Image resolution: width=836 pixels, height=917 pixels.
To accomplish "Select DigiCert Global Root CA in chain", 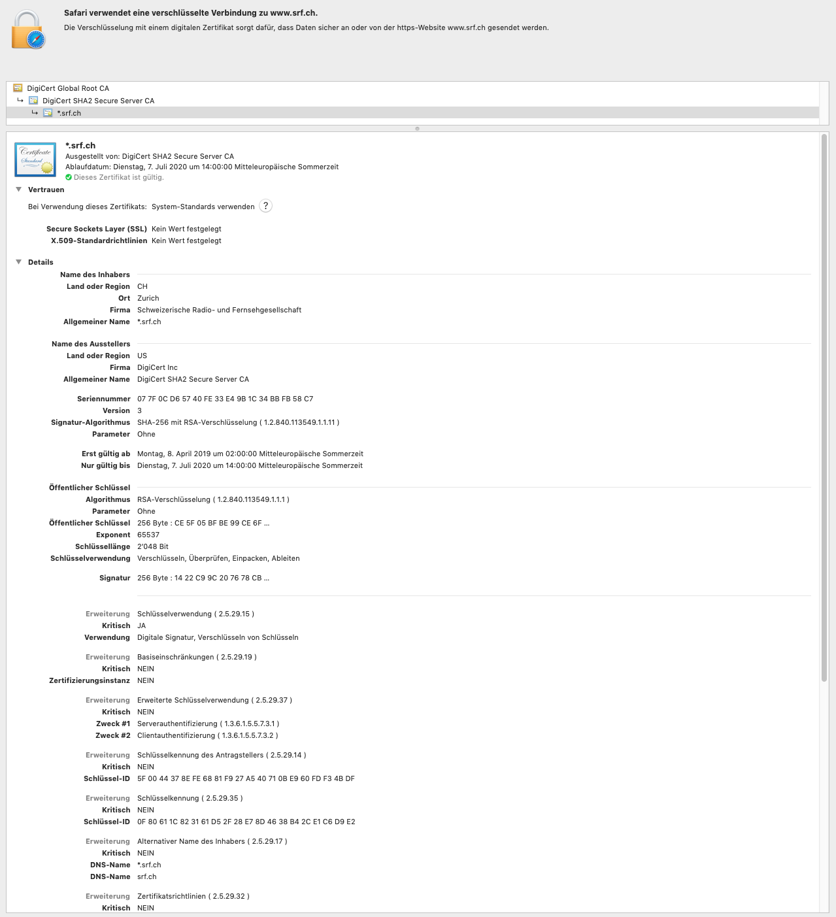I will point(68,88).
